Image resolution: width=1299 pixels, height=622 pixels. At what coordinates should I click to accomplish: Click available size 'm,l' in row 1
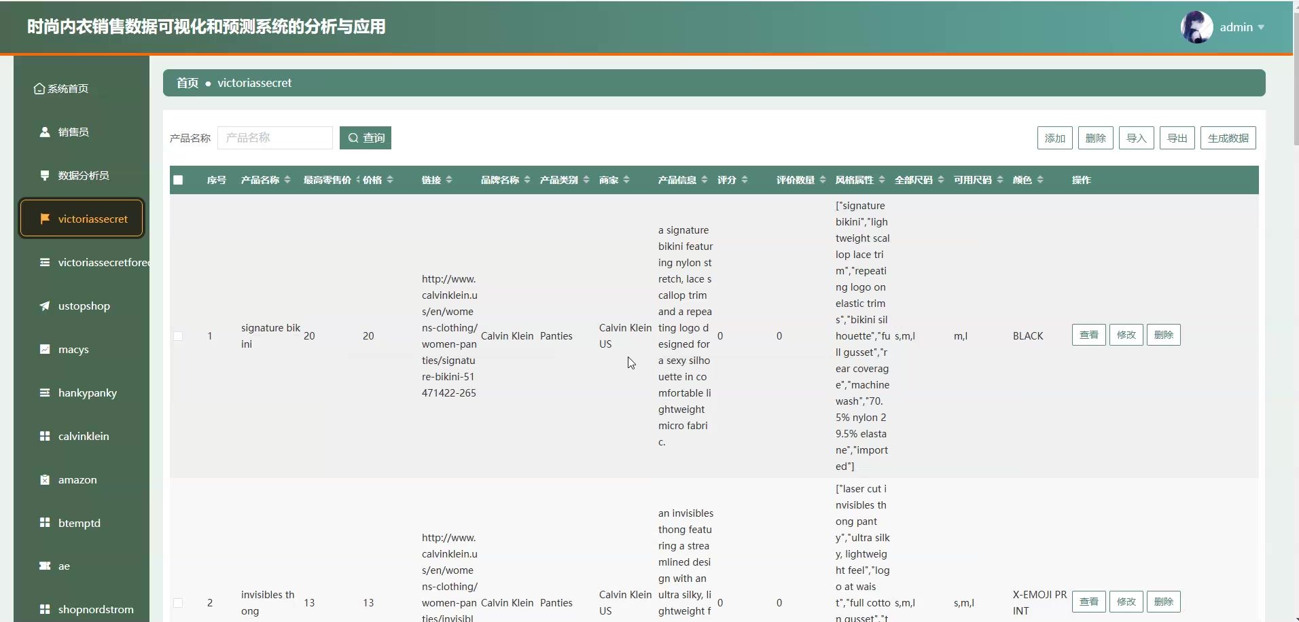(x=961, y=336)
